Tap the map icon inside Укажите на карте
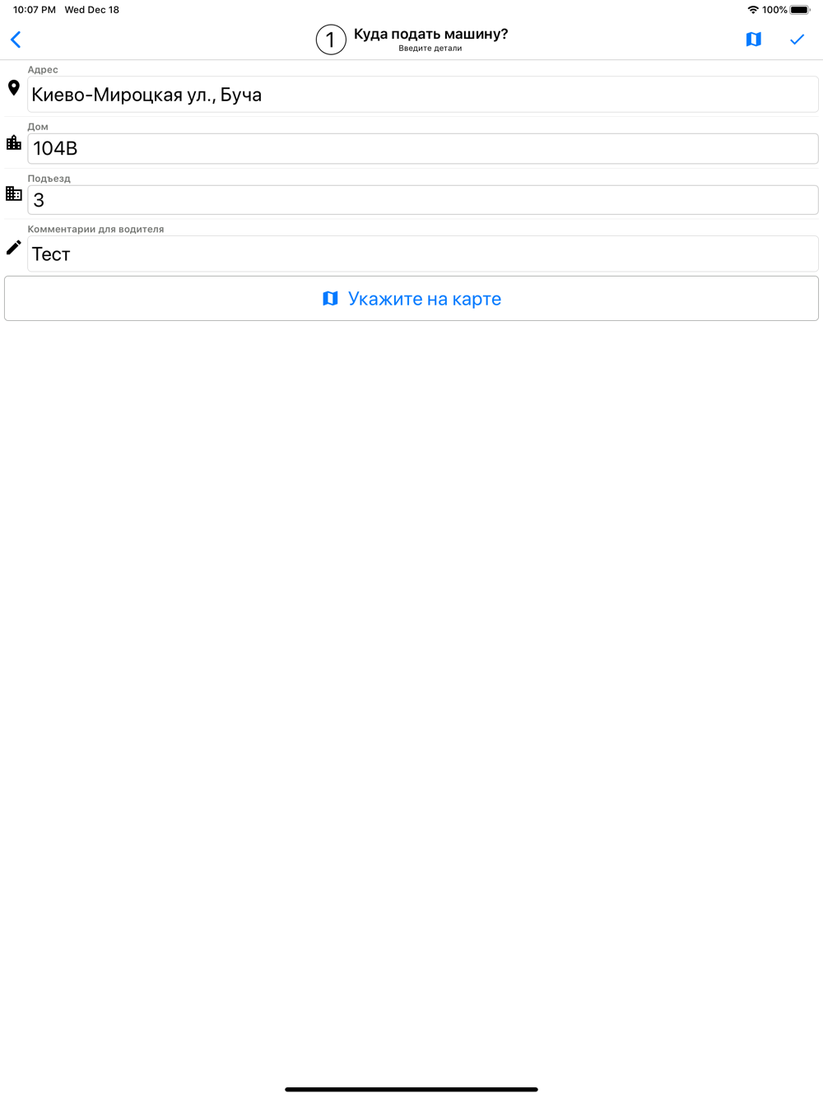The width and height of the screenshot is (823, 1098). click(330, 298)
